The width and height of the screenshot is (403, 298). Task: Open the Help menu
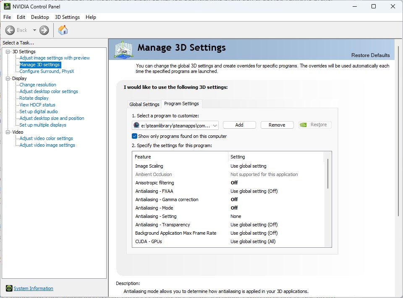pyautogui.click(x=91, y=17)
